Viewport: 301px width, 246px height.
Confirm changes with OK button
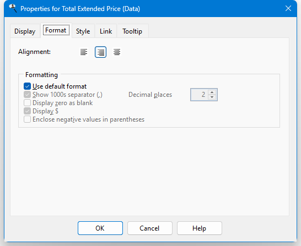[100, 228]
